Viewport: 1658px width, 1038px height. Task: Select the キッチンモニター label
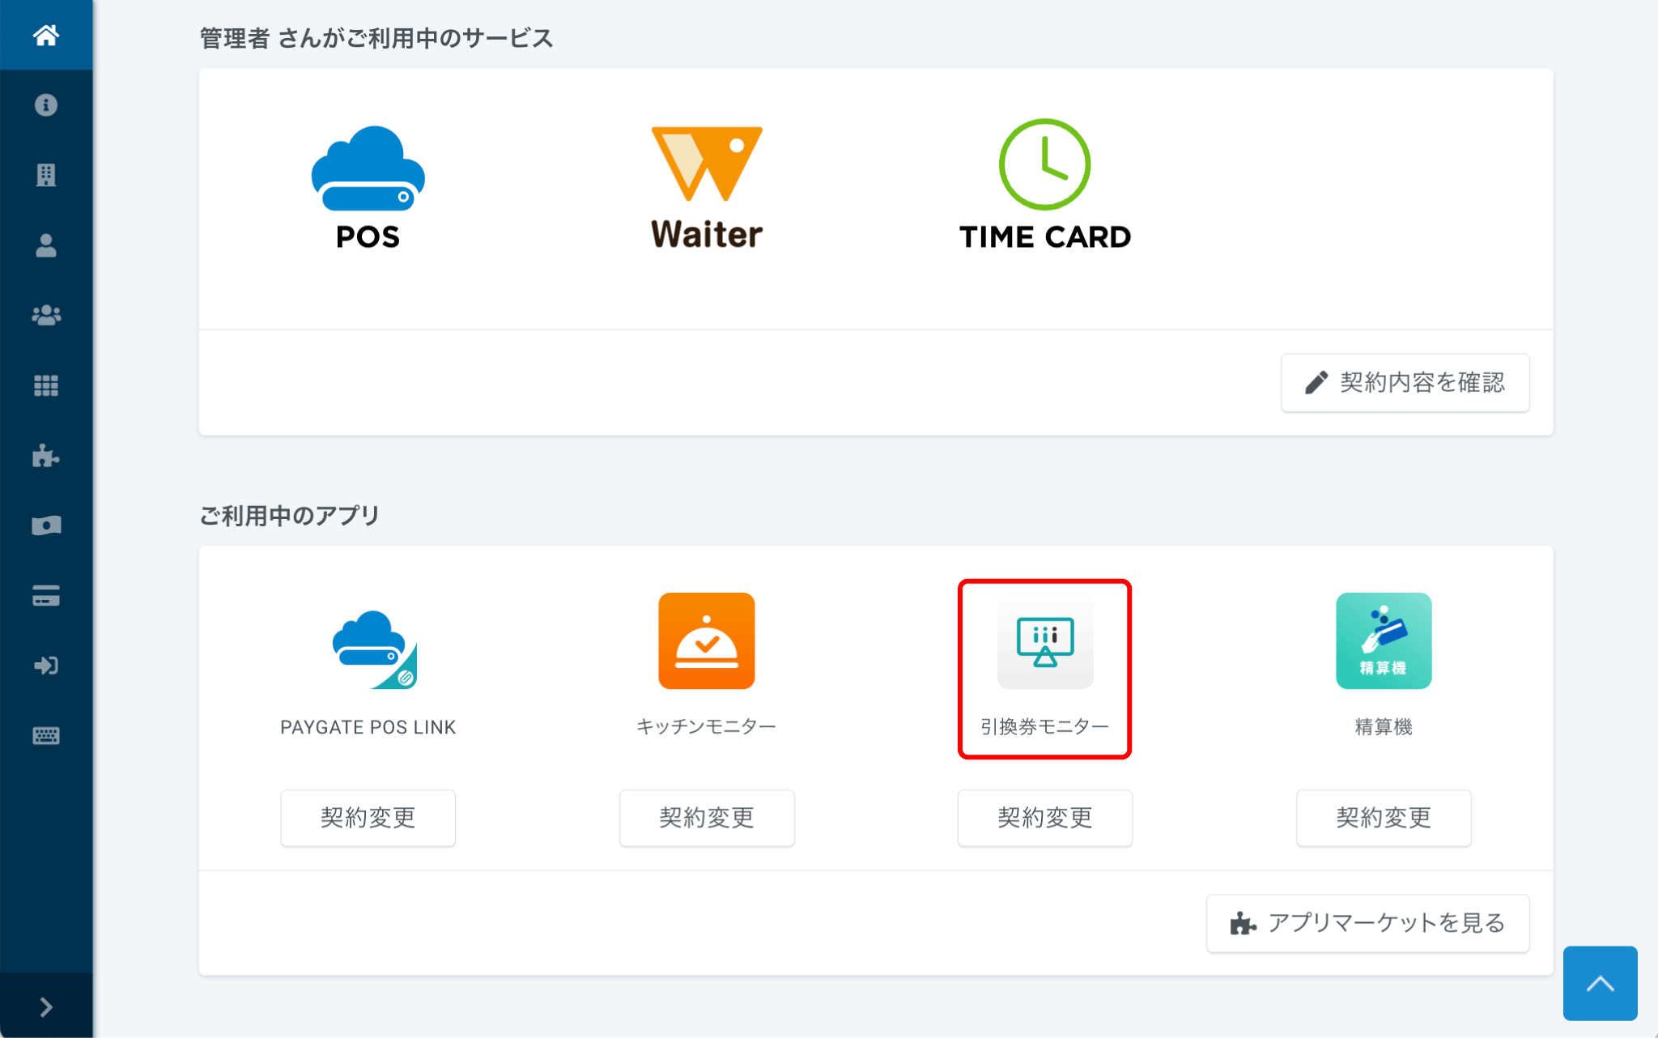[707, 727]
